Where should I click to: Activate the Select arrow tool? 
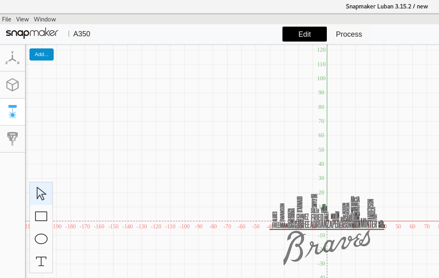pyautogui.click(x=41, y=193)
